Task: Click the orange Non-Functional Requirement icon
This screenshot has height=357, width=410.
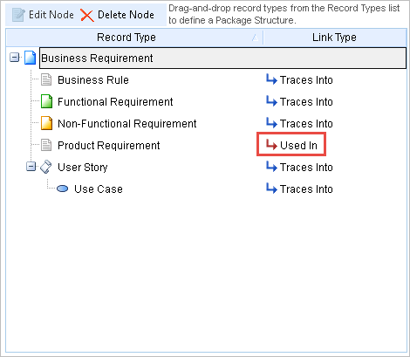Action: (46, 123)
